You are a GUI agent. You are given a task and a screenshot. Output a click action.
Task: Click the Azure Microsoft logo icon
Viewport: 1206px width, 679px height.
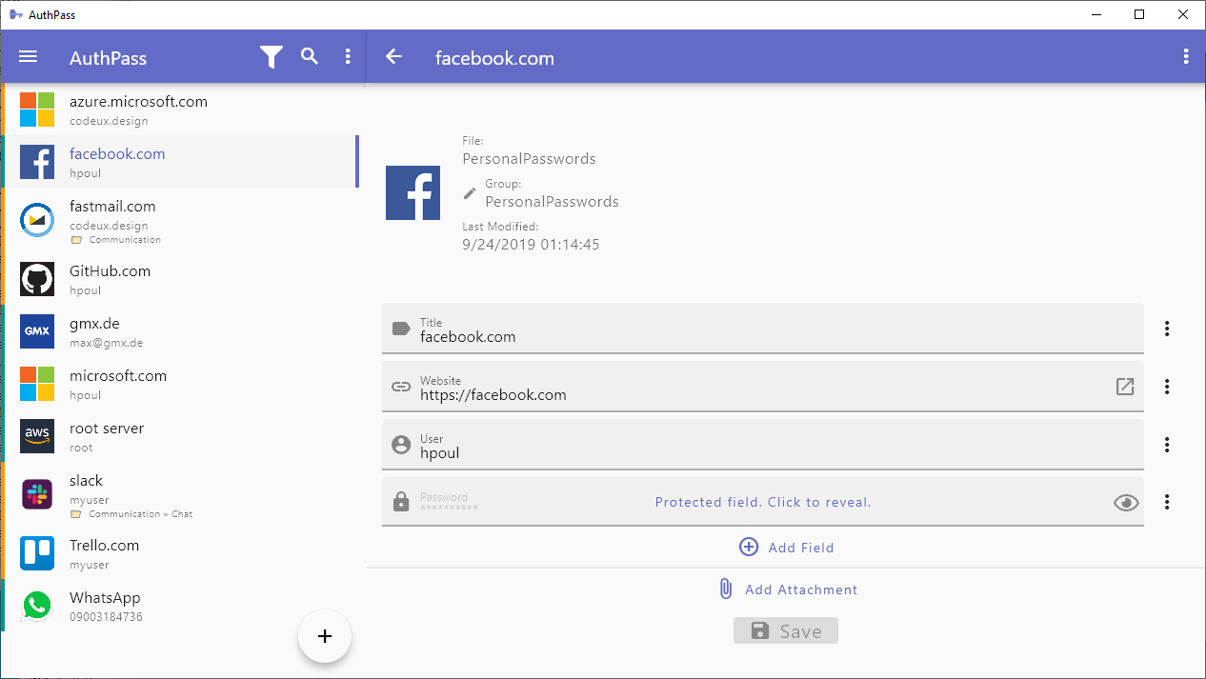point(37,110)
